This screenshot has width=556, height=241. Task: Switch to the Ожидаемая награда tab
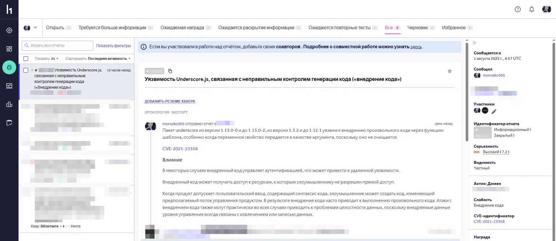click(186, 28)
